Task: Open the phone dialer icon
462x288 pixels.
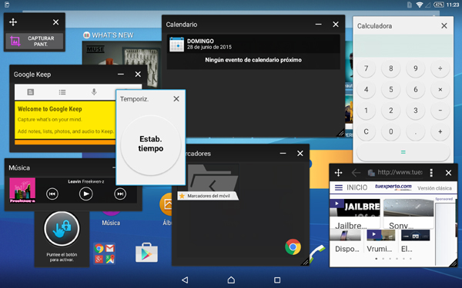Action: pyautogui.click(x=316, y=253)
